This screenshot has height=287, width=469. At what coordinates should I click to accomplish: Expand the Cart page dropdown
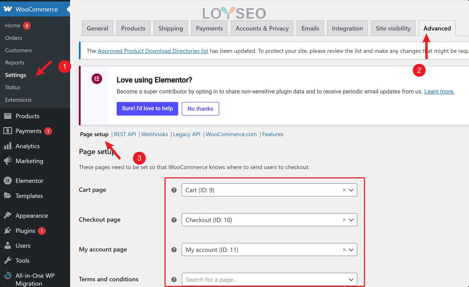(x=351, y=190)
